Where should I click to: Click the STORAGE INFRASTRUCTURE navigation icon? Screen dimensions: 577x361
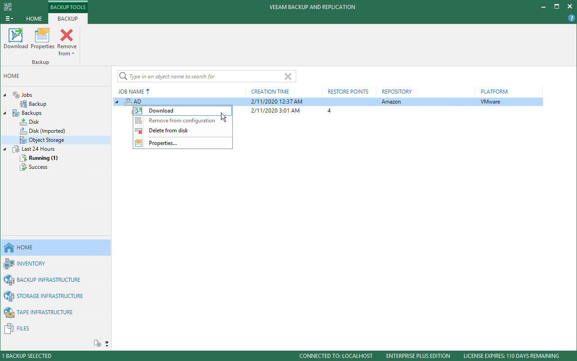point(9,296)
